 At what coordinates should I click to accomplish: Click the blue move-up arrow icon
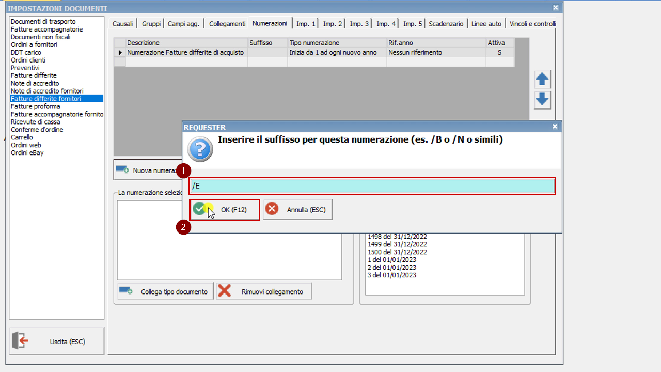coord(542,80)
